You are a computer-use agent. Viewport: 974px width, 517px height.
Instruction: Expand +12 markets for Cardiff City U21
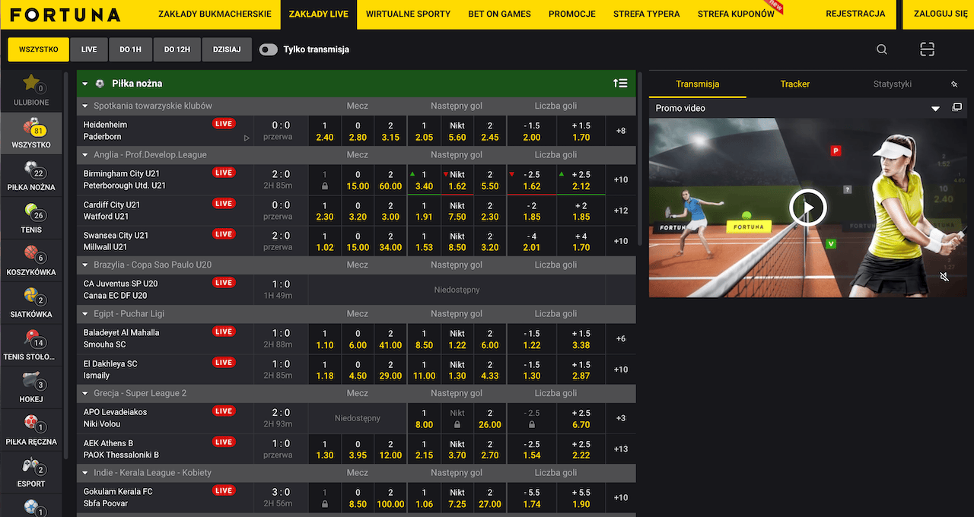(621, 211)
